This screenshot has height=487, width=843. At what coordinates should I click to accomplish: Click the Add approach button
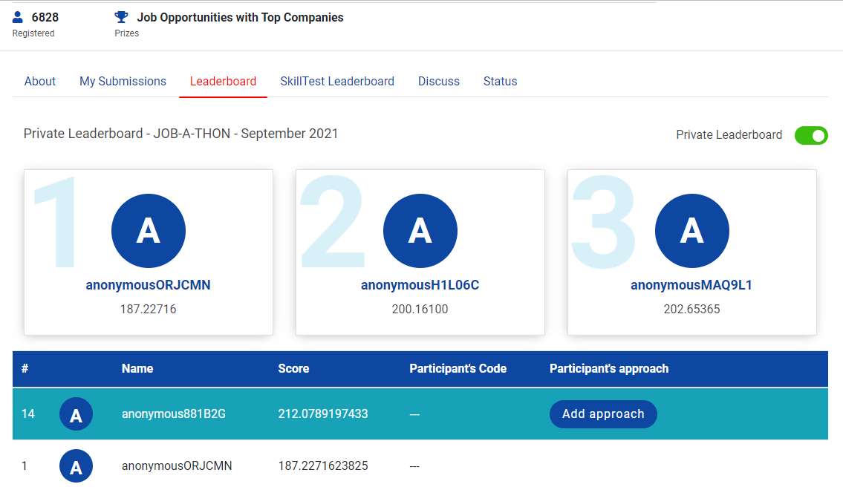pyautogui.click(x=603, y=414)
